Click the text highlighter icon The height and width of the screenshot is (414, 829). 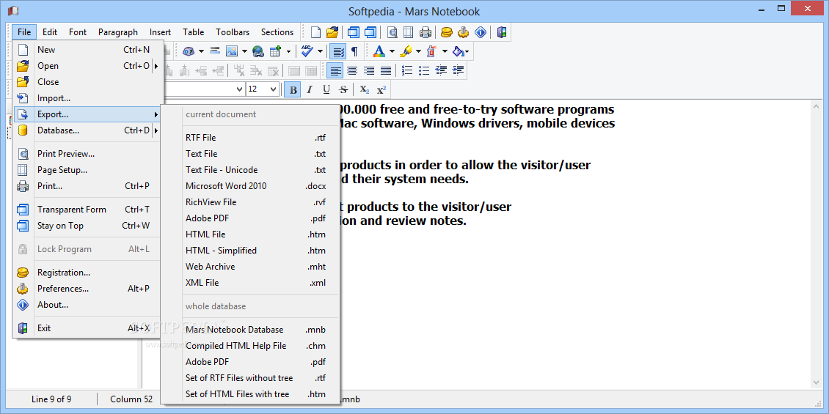coord(406,51)
